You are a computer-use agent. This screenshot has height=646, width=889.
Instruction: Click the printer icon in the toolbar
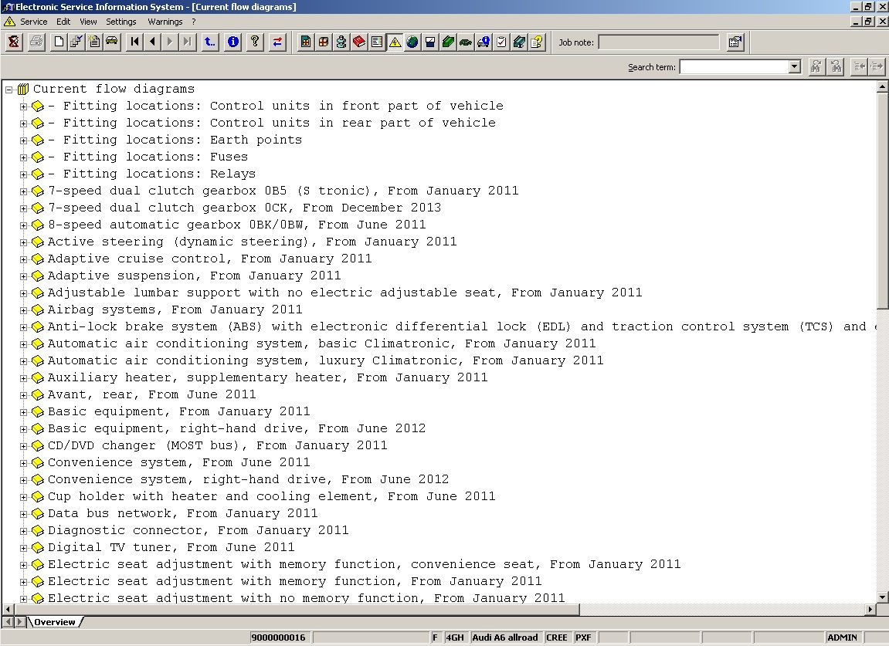tap(36, 42)
